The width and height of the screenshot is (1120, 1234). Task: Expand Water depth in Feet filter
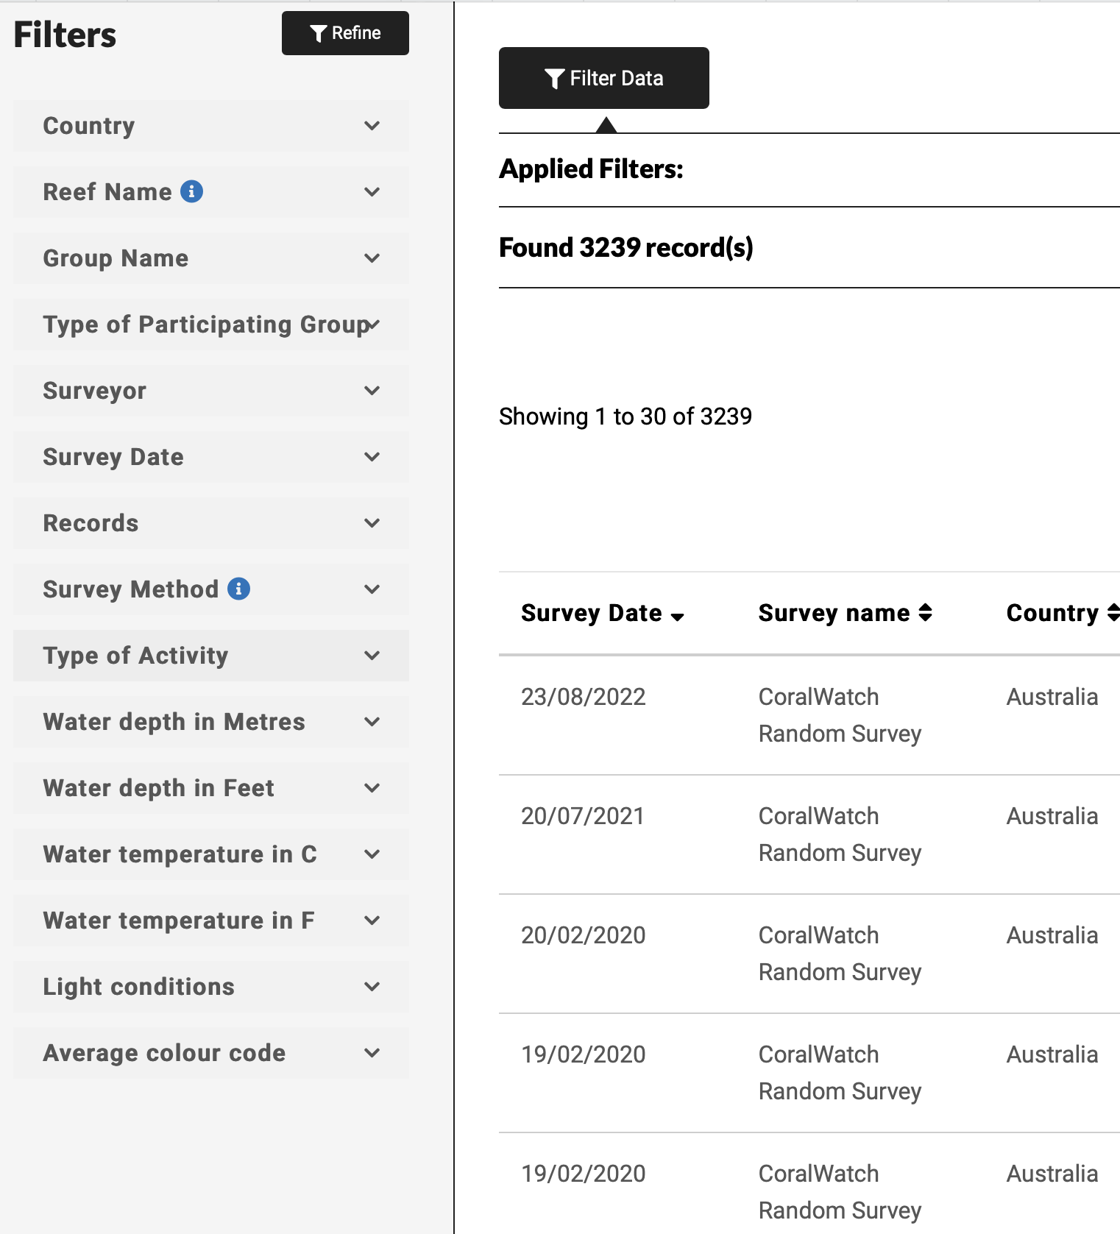point(211,788)
